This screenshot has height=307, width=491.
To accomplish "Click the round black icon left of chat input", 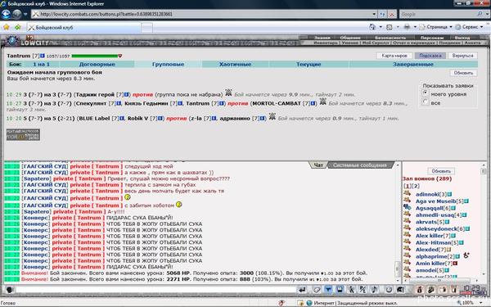I will [x=9, y=290].
